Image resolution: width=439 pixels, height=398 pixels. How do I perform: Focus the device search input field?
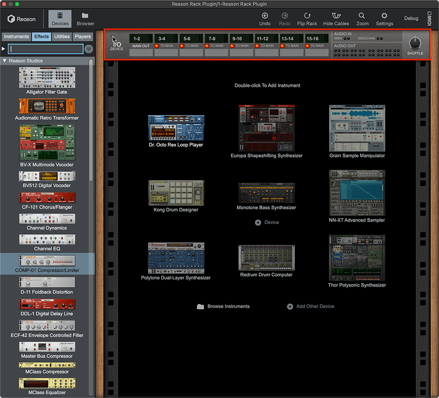click(x=46, y=49)
